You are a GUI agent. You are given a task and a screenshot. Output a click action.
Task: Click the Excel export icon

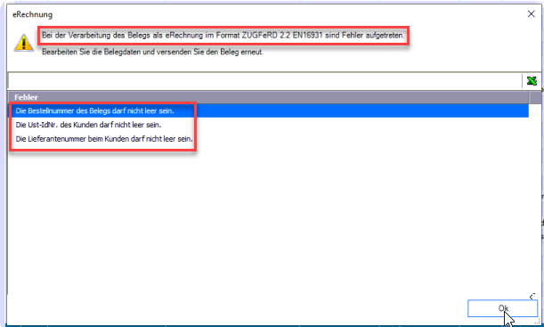pyautogui.click(x=532, y=81)
